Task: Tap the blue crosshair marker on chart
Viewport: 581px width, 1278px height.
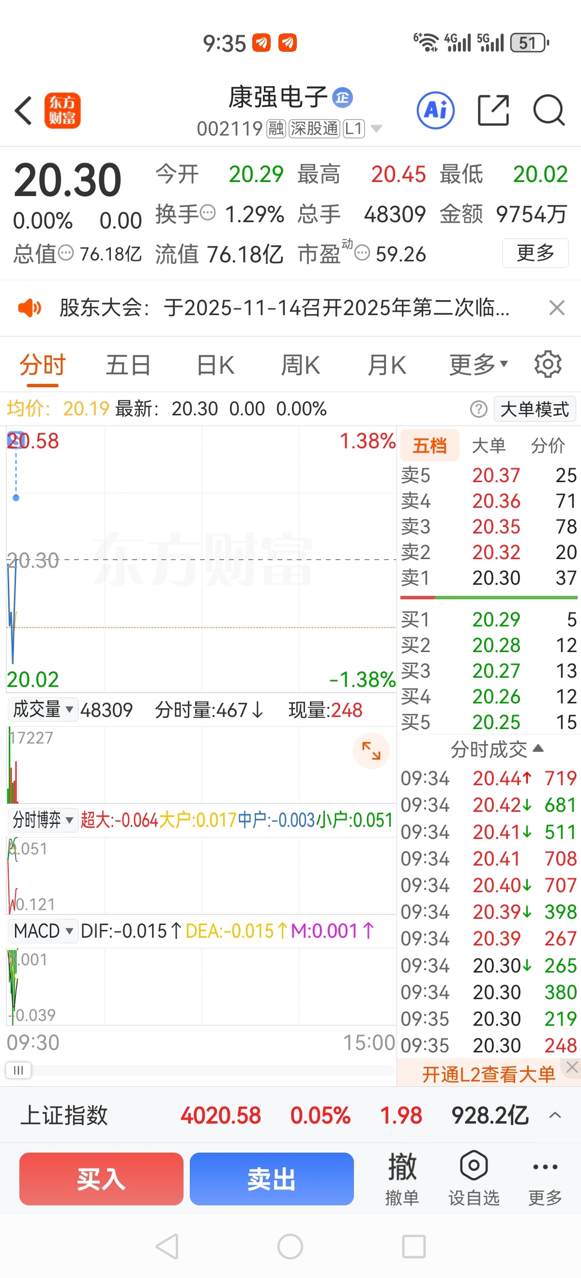Action: click(x=16, y=498)
